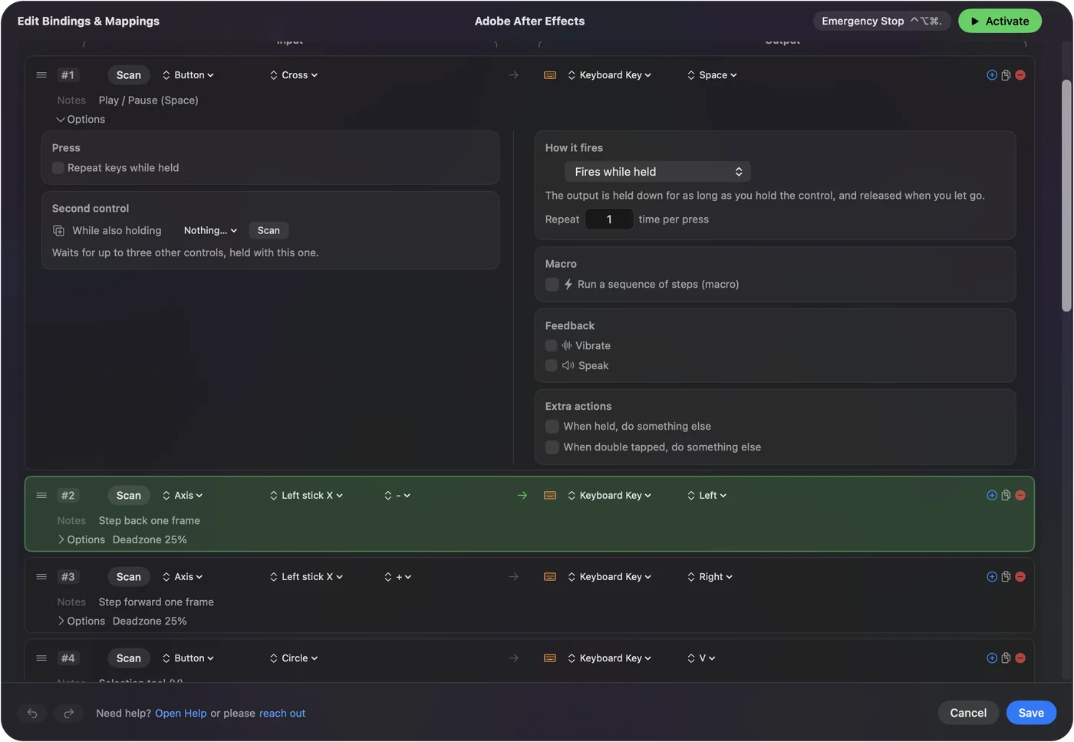Delete binding row #3

(1020, 577)
